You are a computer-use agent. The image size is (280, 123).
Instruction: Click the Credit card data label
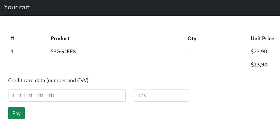point(49,80)
